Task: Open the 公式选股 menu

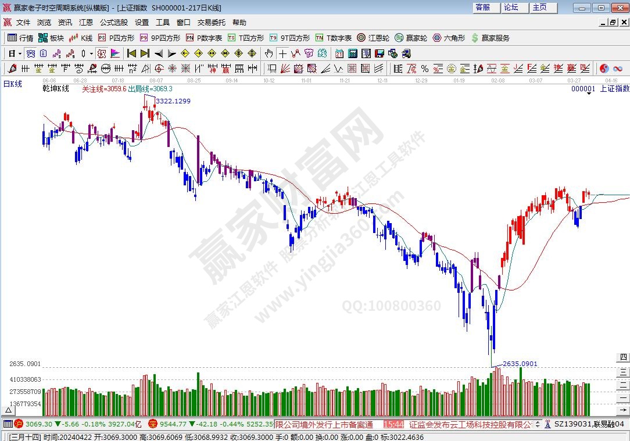Action: coord(113,23)
